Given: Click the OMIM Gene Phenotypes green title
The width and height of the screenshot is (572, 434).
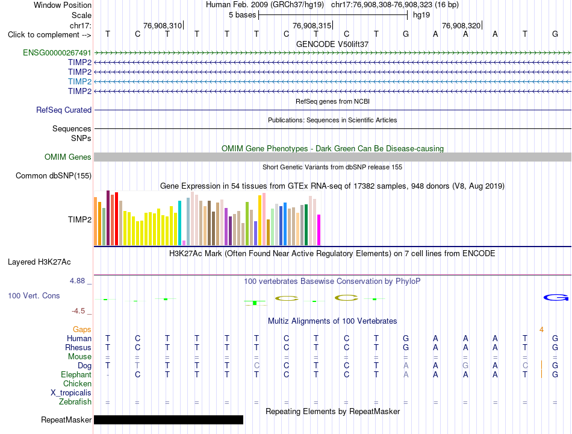Looking at the screenshot, I should [332, 149].
